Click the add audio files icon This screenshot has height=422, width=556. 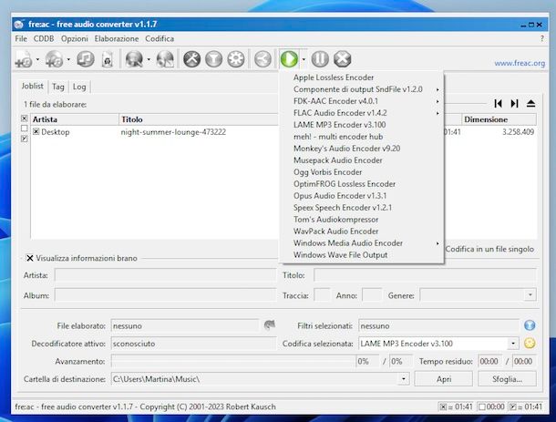point(24,59)
